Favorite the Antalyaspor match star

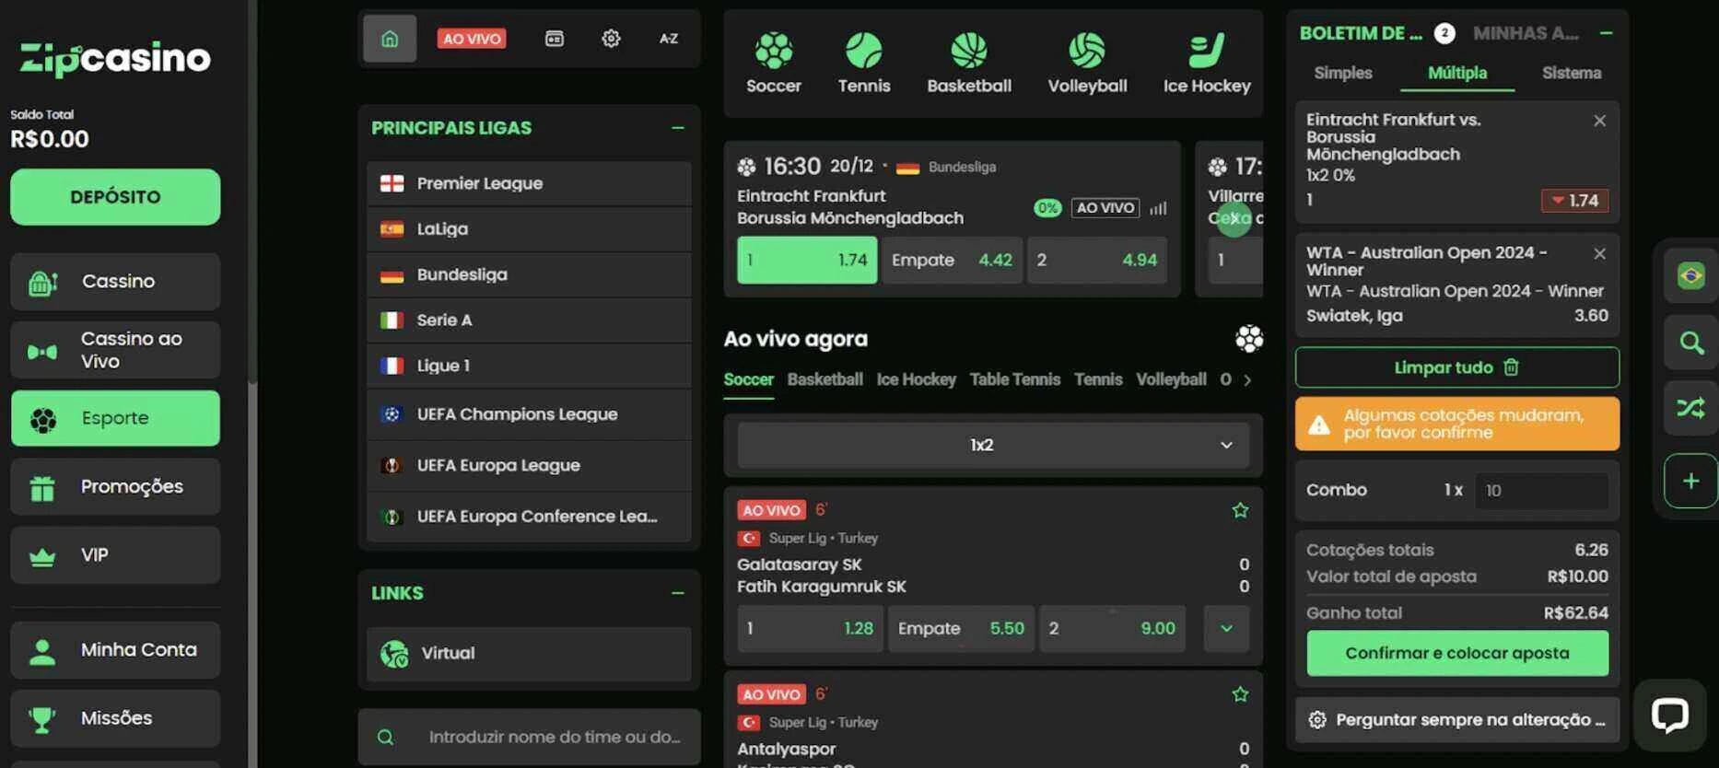tap(1240, 694)
